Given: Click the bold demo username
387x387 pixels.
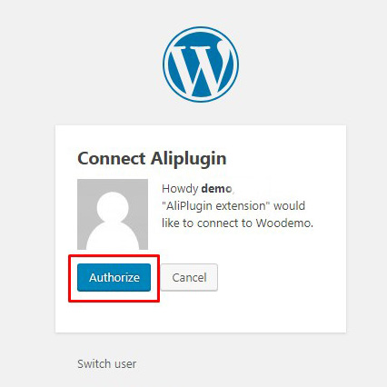Looking at the screenshot, I should point(216,189).
